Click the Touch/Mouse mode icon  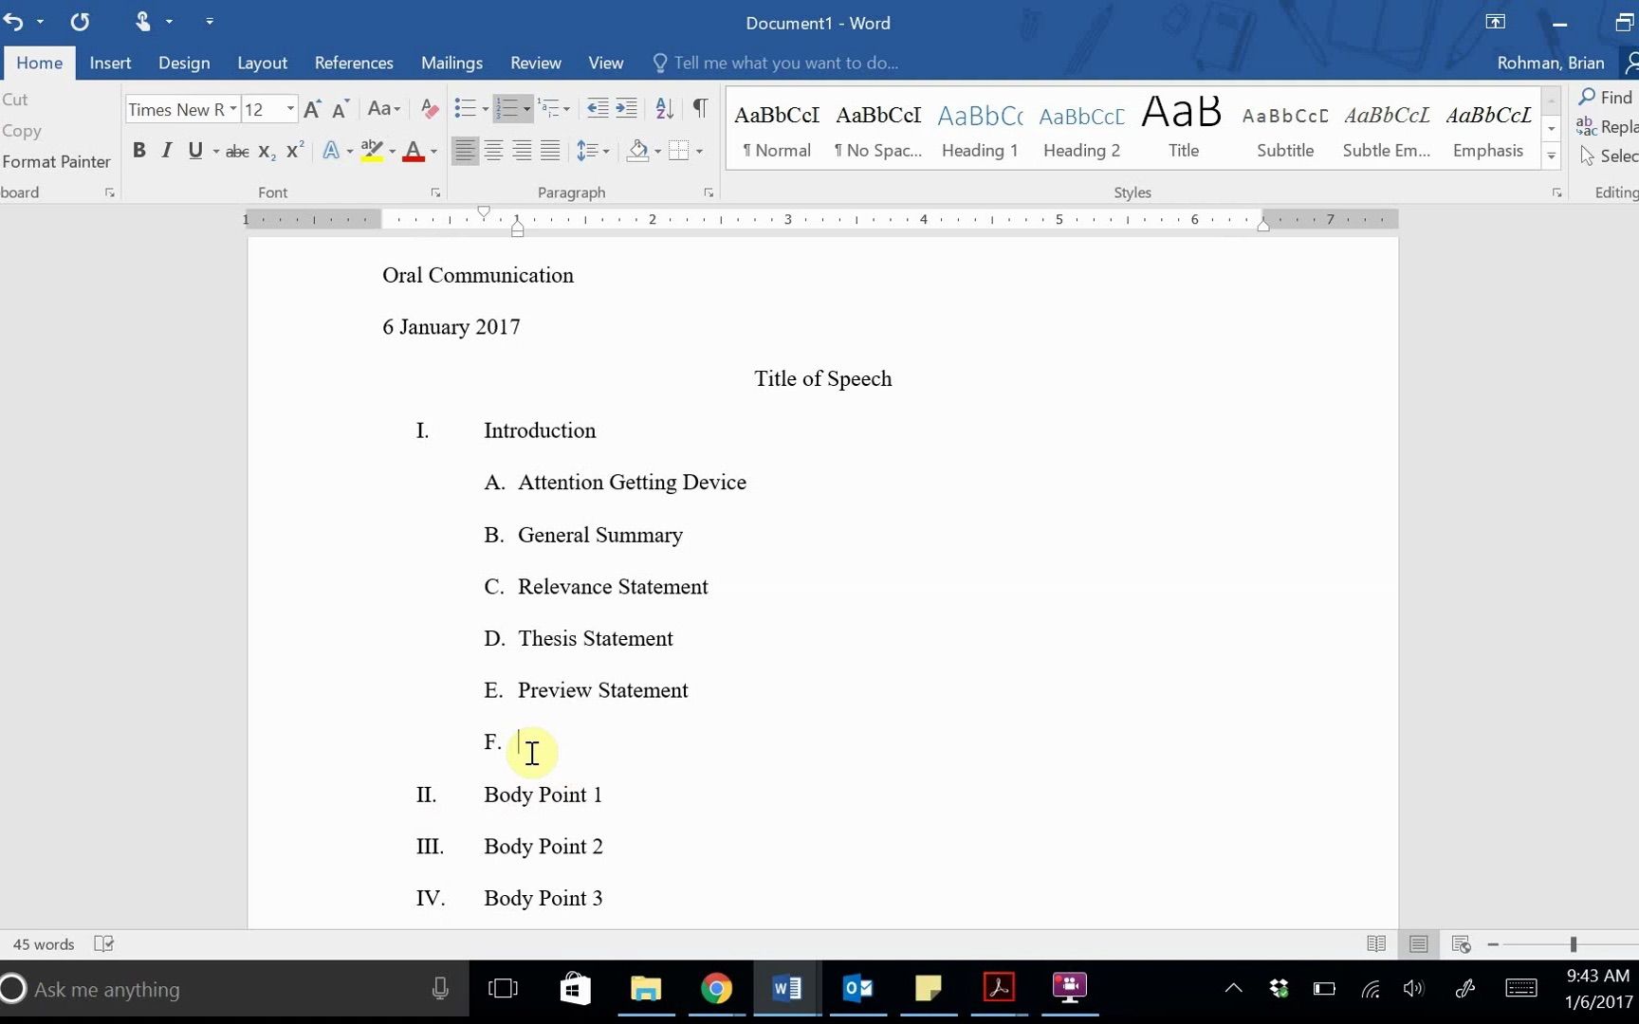pyautogui.click(x=143, y=22)
